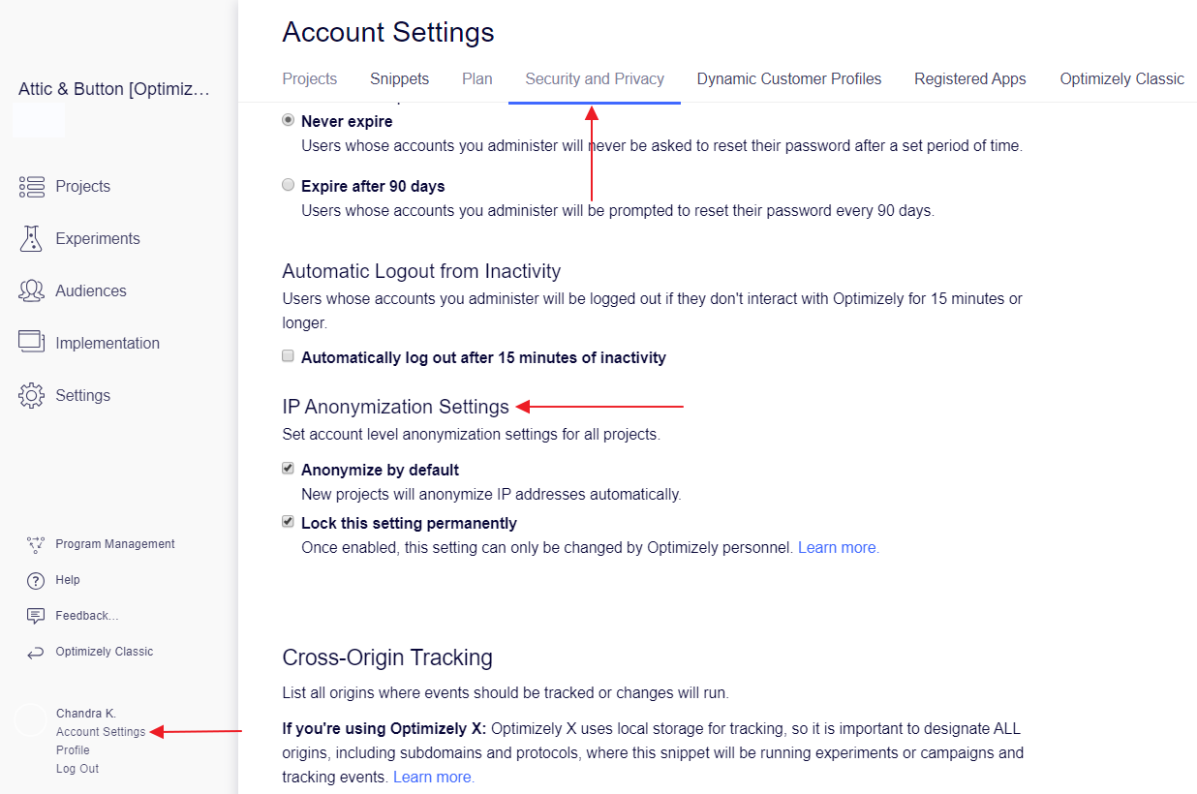Uncheck Anonymize by default checkbox

coord(288,469)
